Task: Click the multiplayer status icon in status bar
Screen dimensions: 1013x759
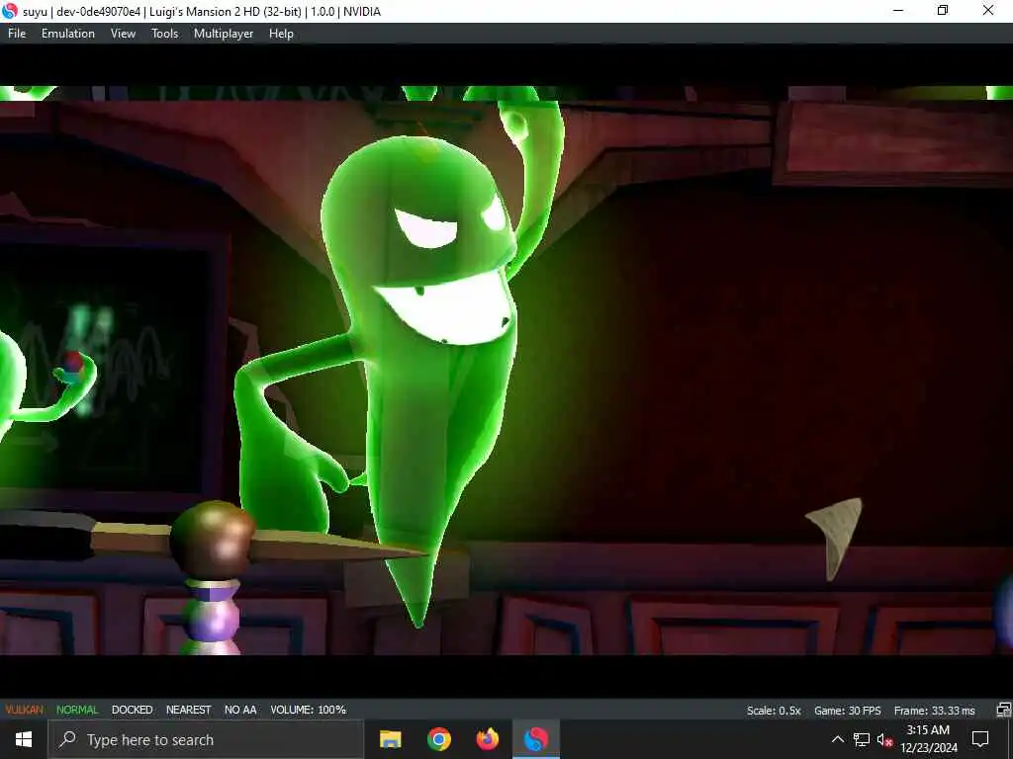Action: point(1003,710)
